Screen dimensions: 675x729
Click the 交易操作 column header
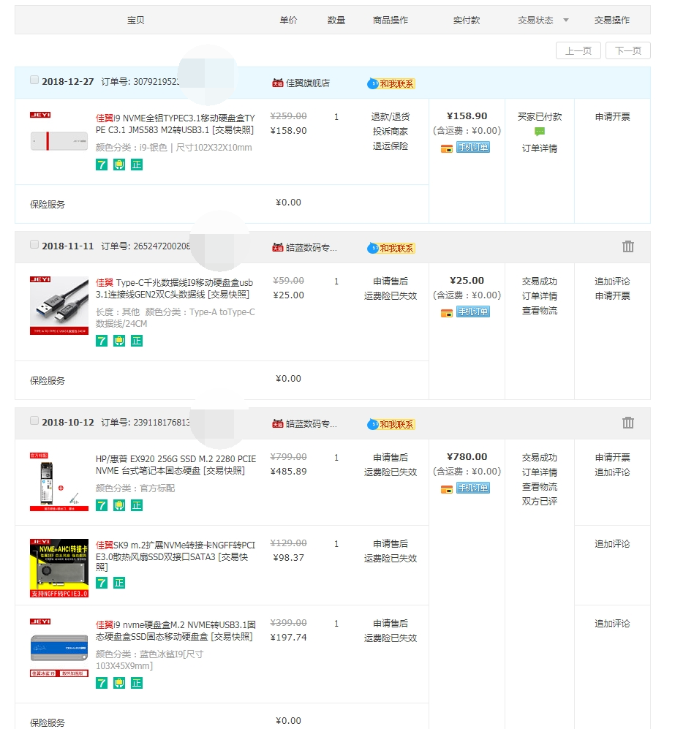coord(612,20)
